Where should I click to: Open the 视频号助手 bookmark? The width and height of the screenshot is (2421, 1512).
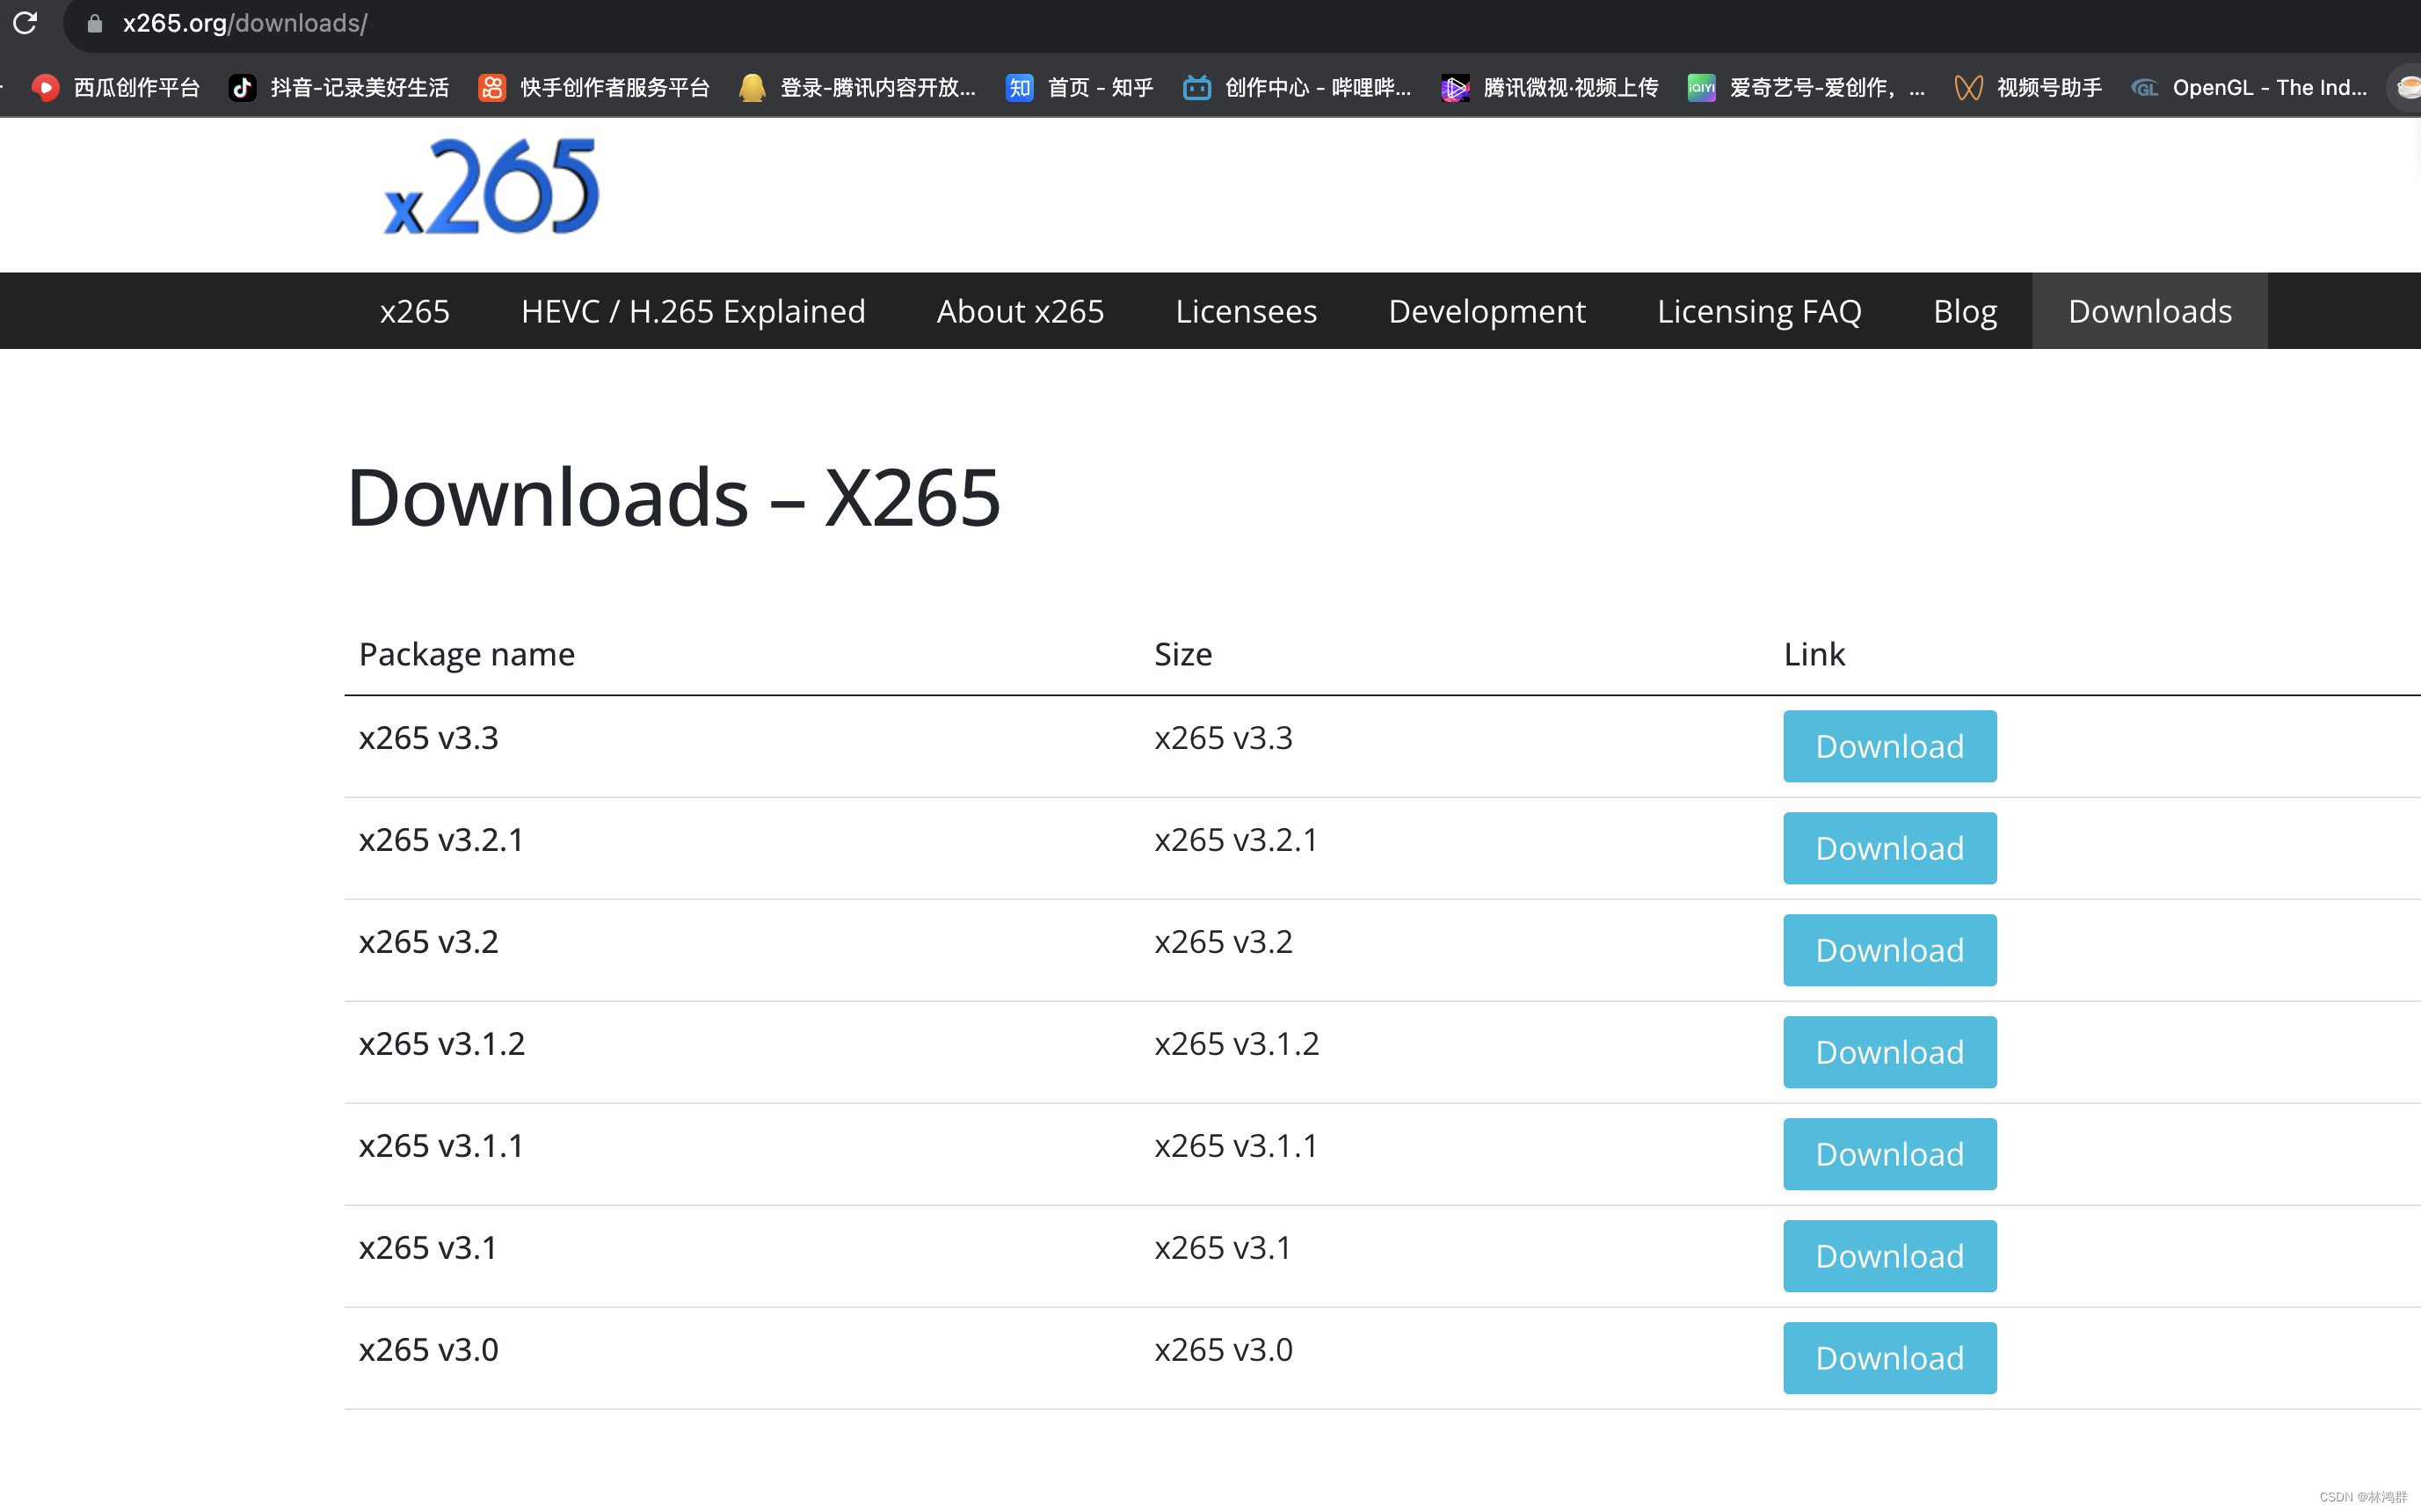coord(2028,88)
